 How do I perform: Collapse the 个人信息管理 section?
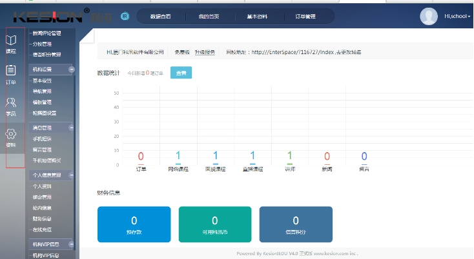(x=71, y=175)
